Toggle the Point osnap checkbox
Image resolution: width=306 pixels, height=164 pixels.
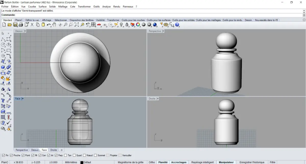click(23, 155)
